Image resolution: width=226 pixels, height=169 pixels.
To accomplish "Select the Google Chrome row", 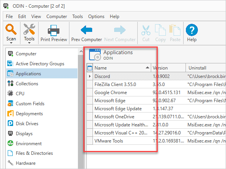I will click(x=156, y=93).
